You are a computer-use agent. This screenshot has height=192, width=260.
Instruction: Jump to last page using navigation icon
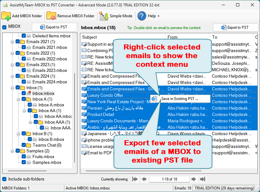(203, 179)
